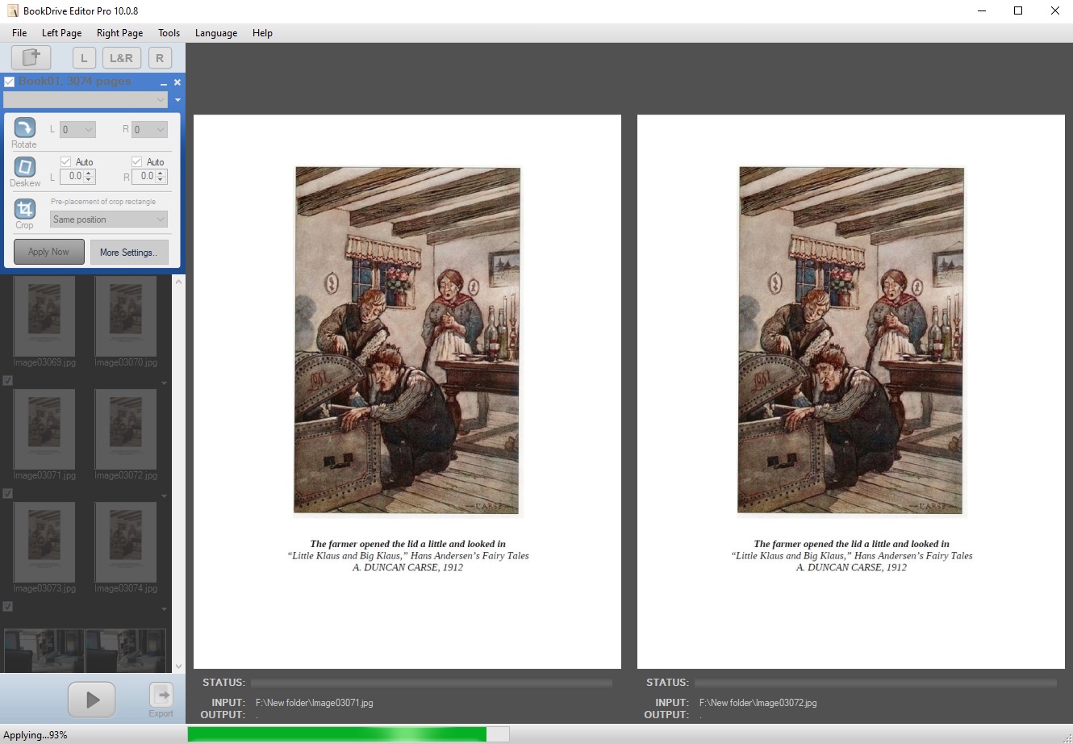1073x744 pixels.
Task: Open the left page rotation angle dropdown
Action: pos(78,129)
